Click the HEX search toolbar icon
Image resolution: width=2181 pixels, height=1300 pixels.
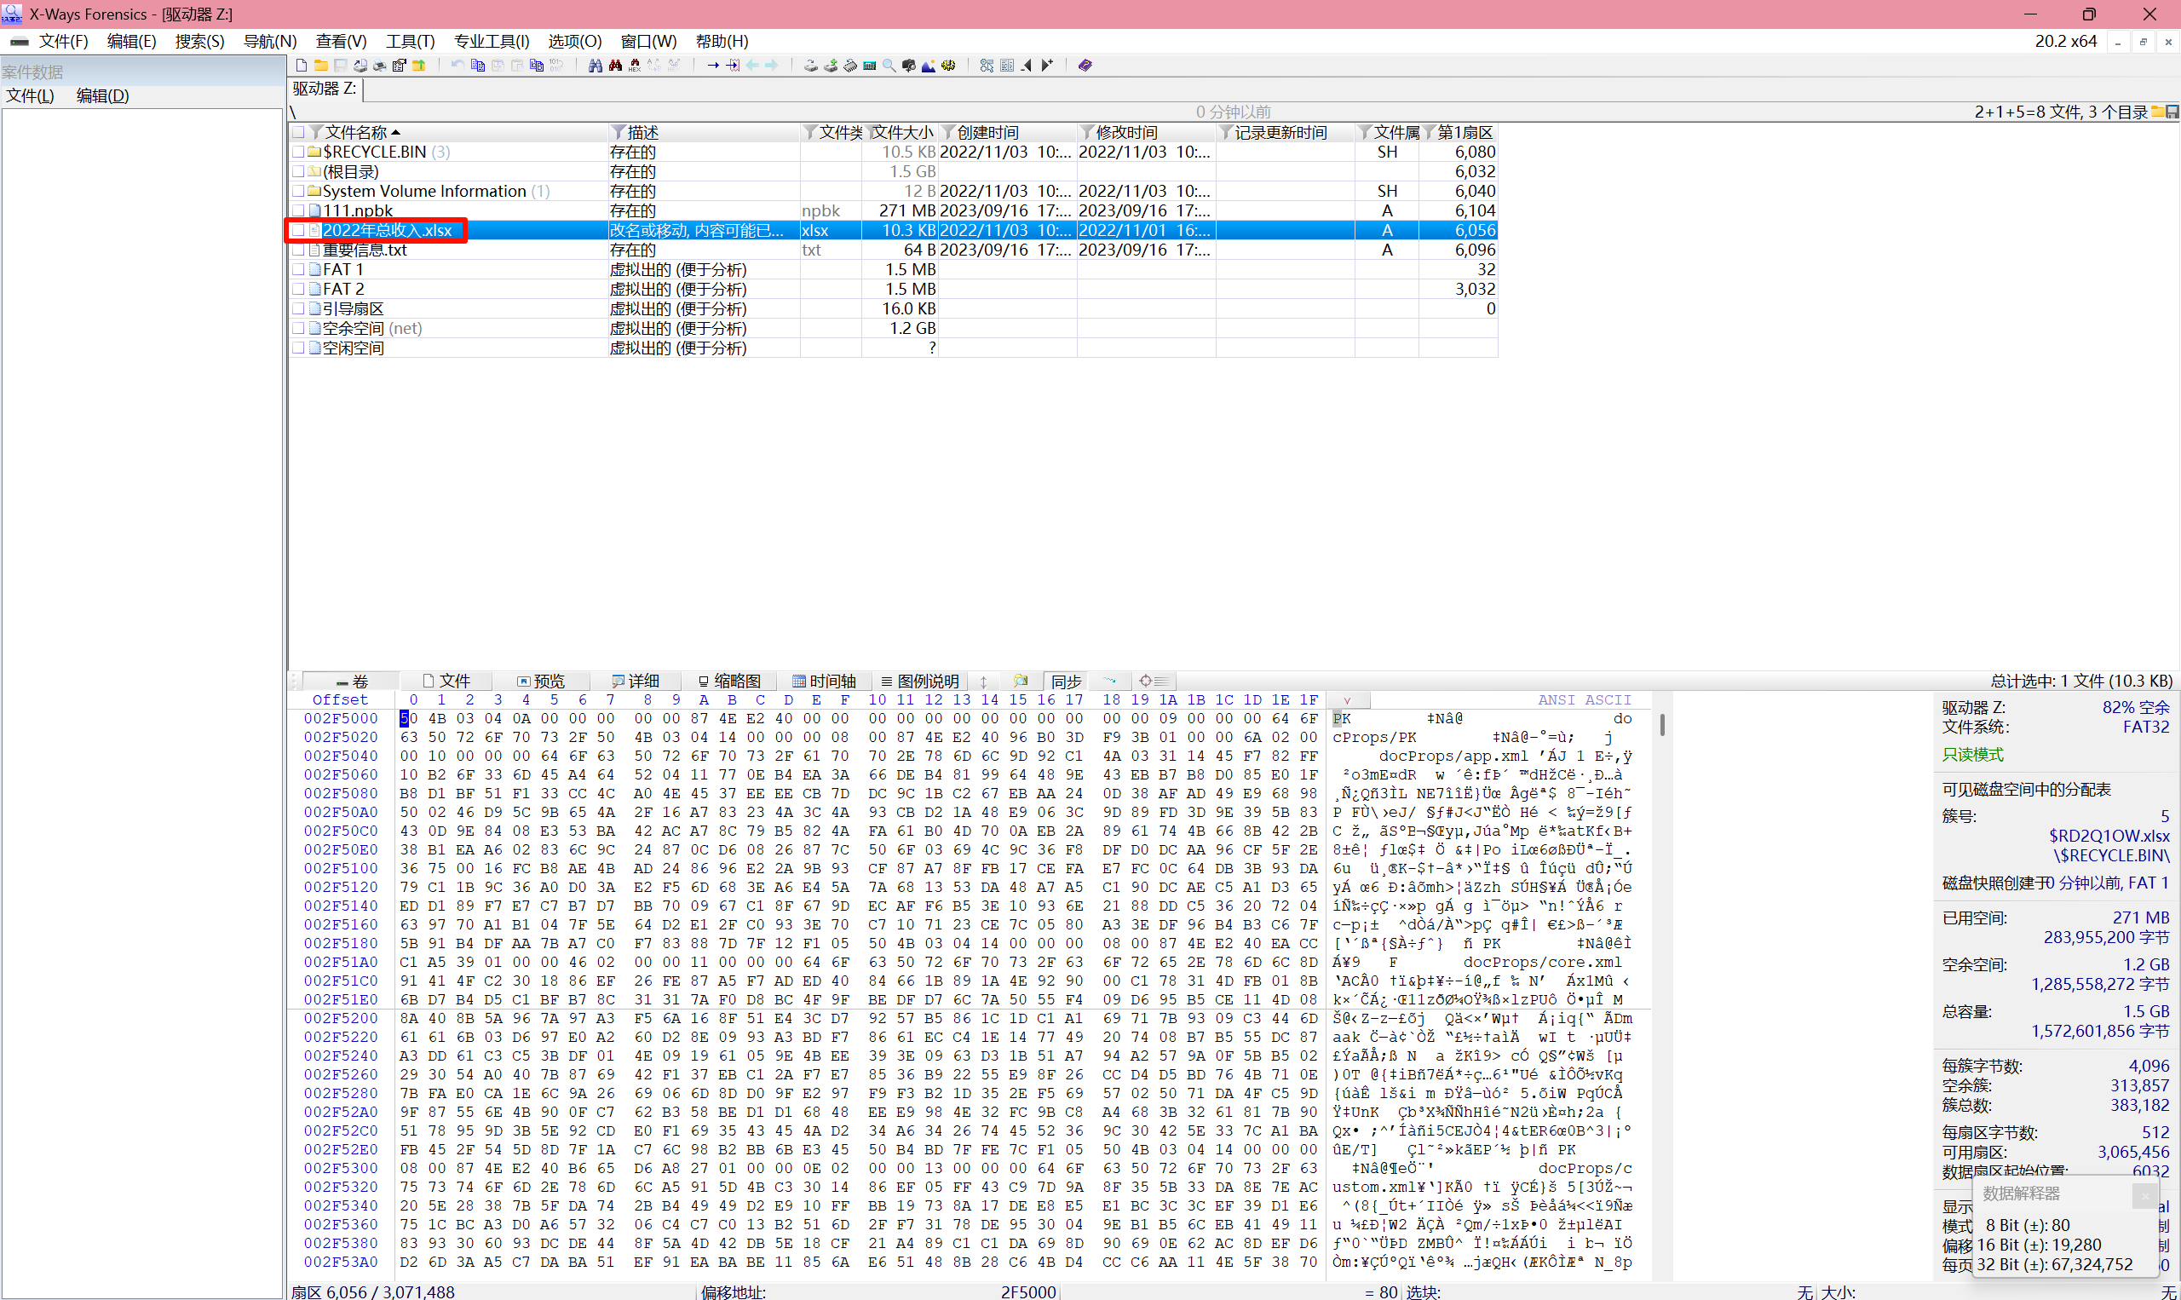(635, 66)
